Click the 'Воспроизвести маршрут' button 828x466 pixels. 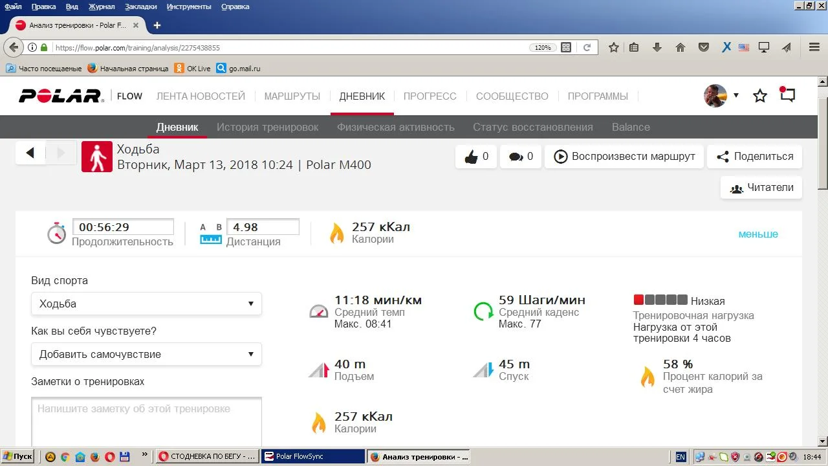pos(624,157)
